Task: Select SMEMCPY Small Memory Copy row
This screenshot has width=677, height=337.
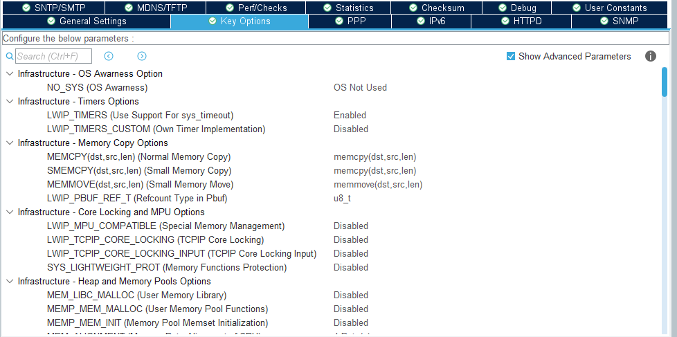Action: click(139, 170)
